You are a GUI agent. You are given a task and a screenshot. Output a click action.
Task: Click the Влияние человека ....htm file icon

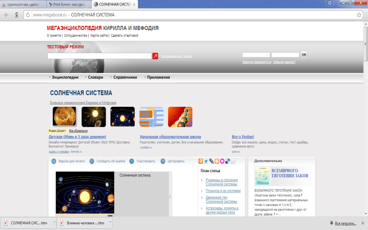coord(62,223)
